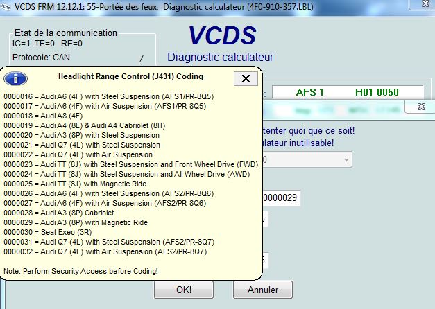435x309 pixels.
Task: Select line 0000030 Seat Exeo (3R)
Action: [48, 232]
